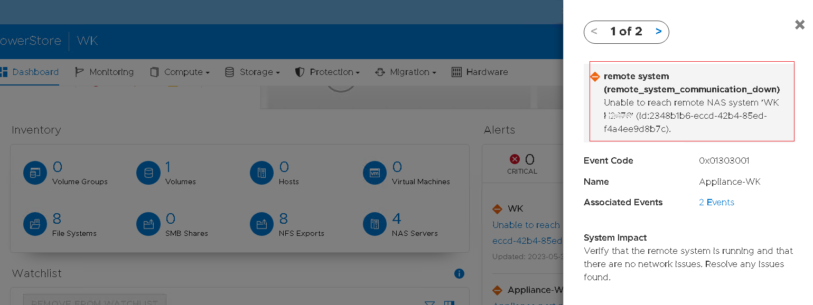Screen dimensions: 813x305
Task: Click the Volume Groups inventory icon
Action: coord(35,173)
